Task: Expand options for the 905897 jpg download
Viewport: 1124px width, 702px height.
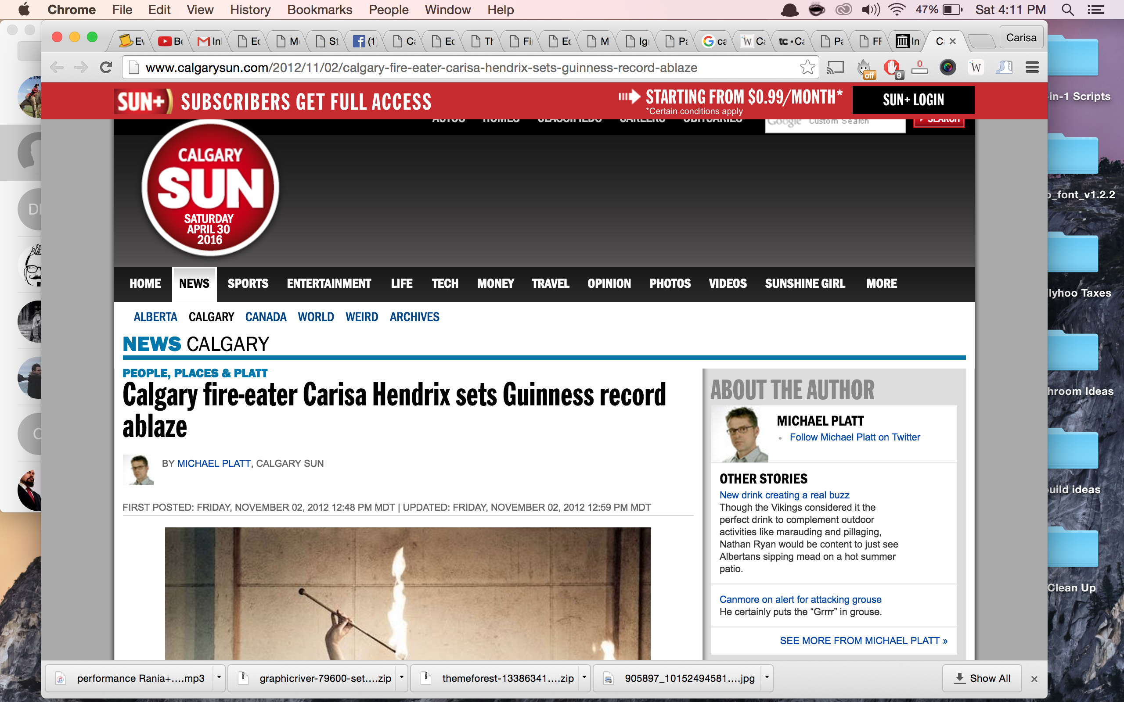Action: [767, 677]
